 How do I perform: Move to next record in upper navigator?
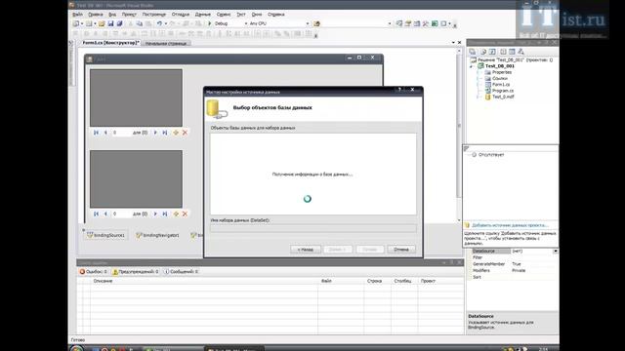(x=155, y=133)
